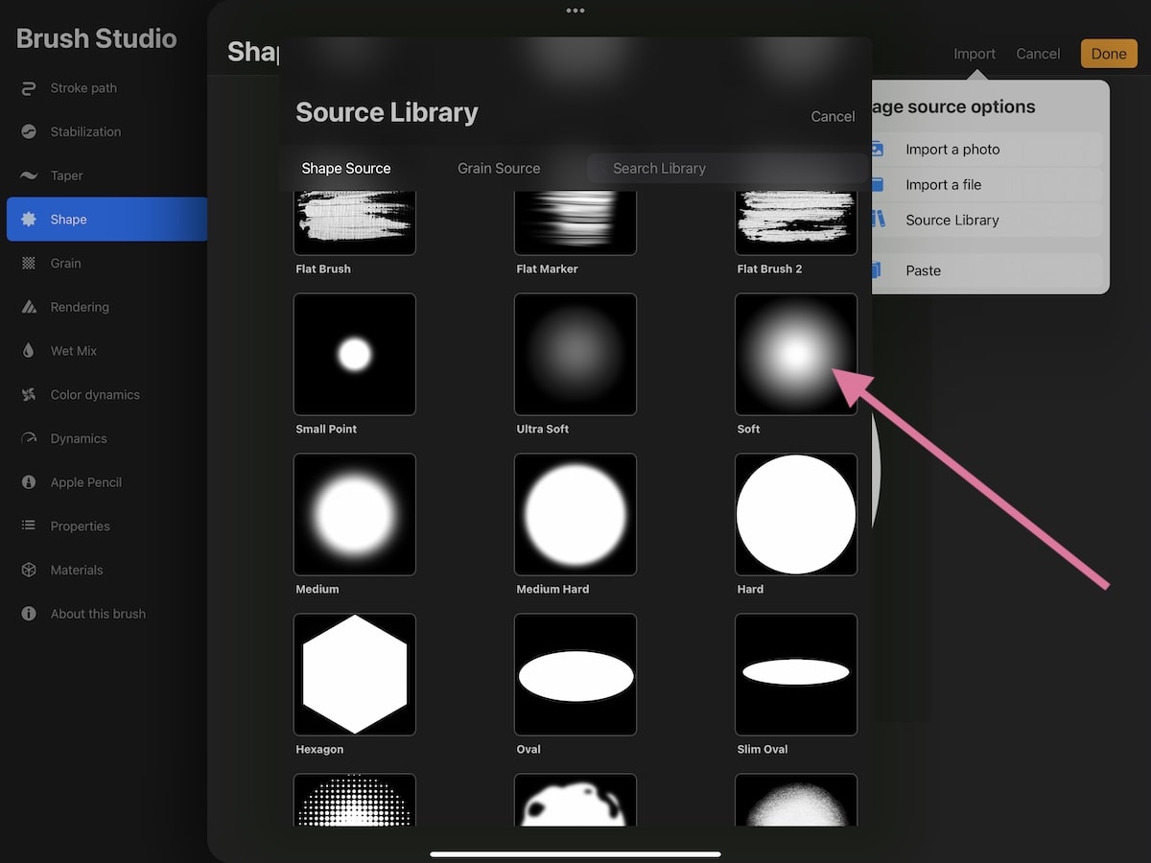Switch to the Grain Source tab
The height and width of the screenshot is (863, 1151).
[x=499, y=168]
